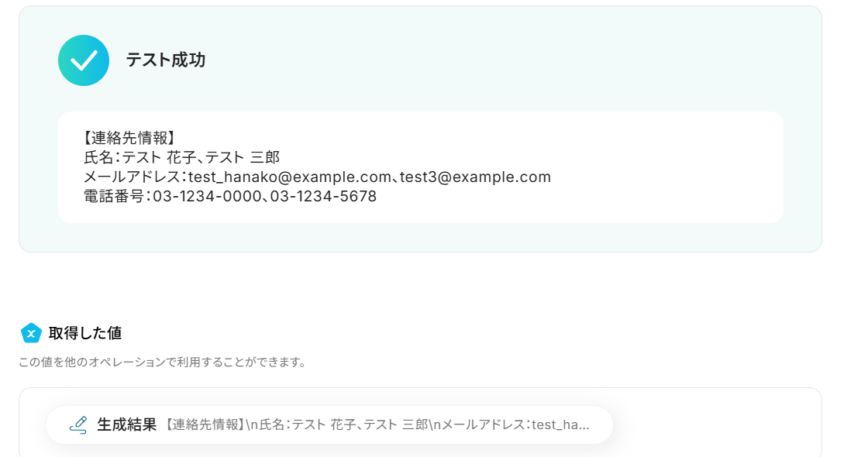The image size is (844, 457).
Task: Click the 取得した値 section heading
Action: 84,333
